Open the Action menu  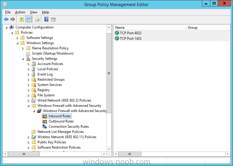(x=20, y=12)
